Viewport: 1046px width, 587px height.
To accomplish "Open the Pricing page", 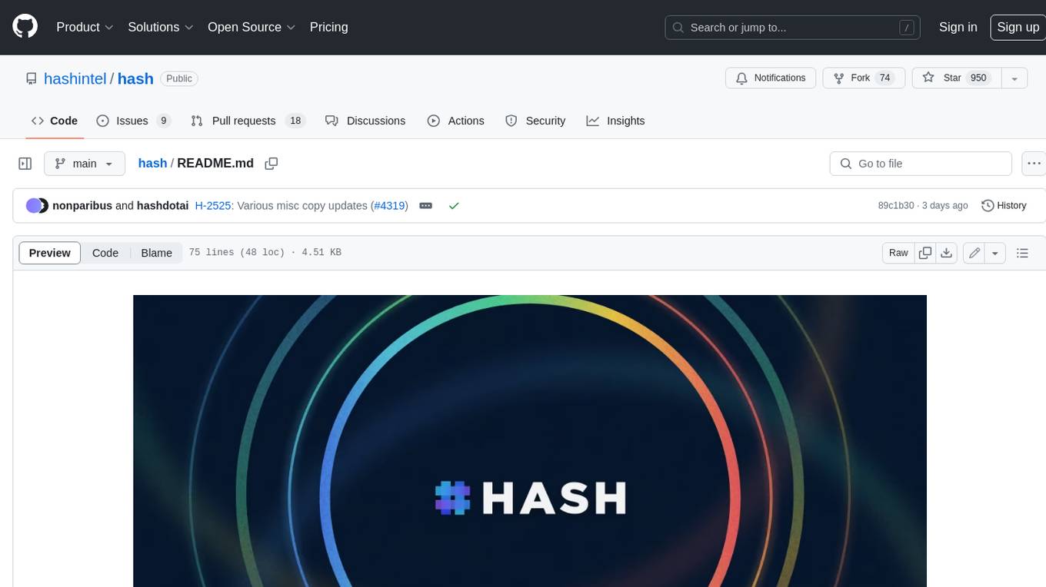I will pyautogui.click(x=328, y=27).
